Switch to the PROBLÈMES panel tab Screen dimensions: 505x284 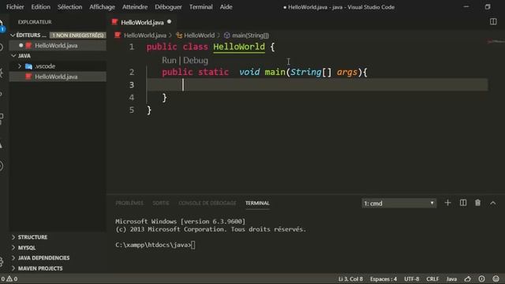pos(129,203)
